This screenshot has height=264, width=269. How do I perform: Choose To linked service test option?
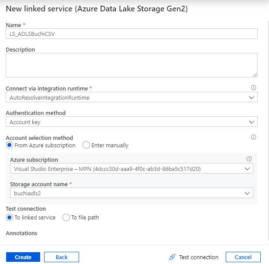[x=9, y=217]
